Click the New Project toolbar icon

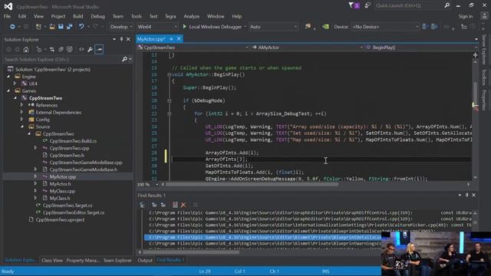coord(38,27)
